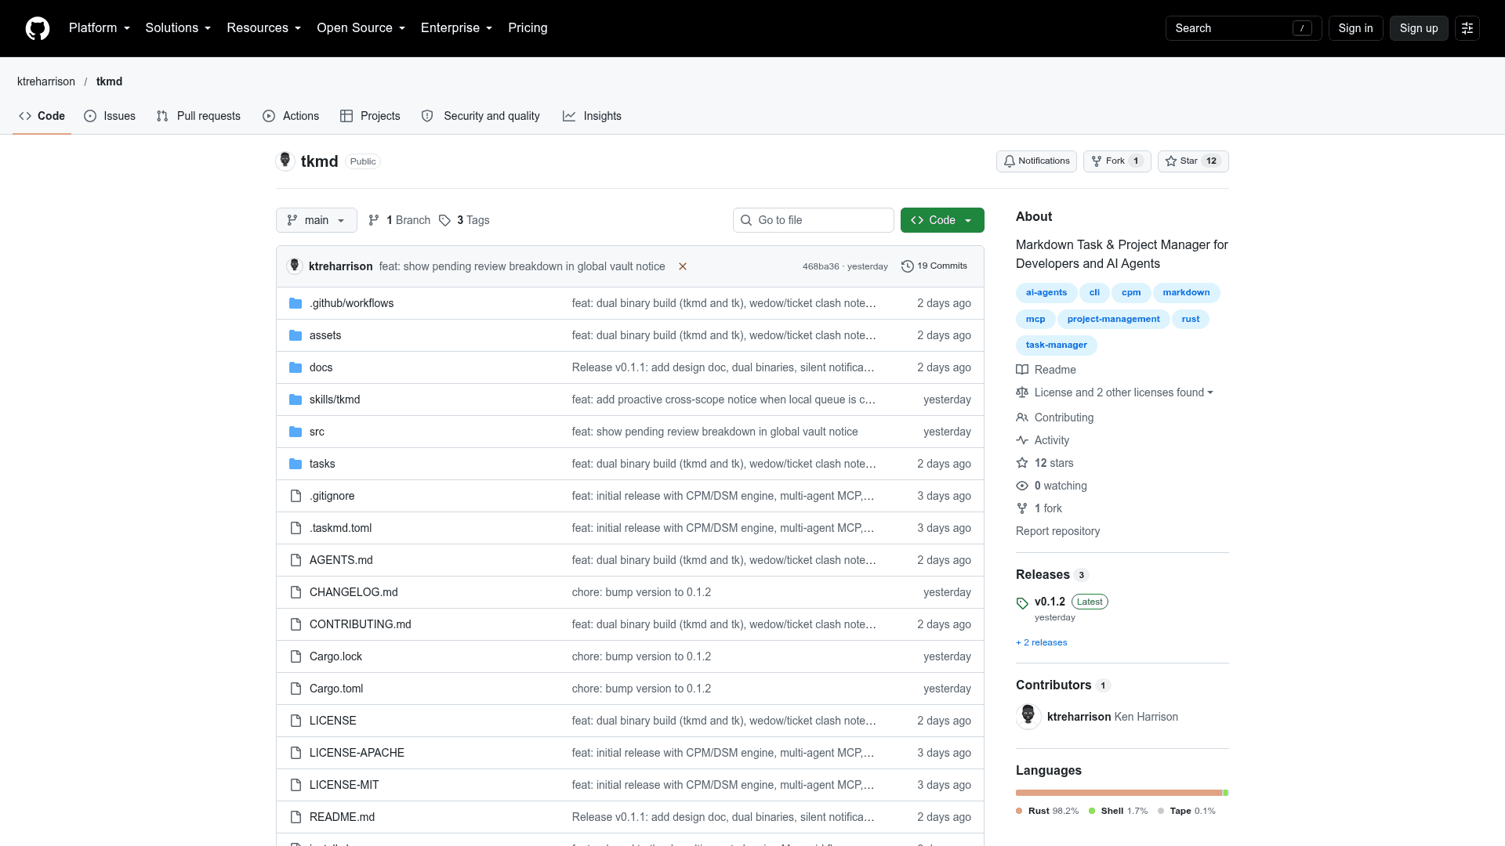Open the 3 Tags link

[464, 220]
